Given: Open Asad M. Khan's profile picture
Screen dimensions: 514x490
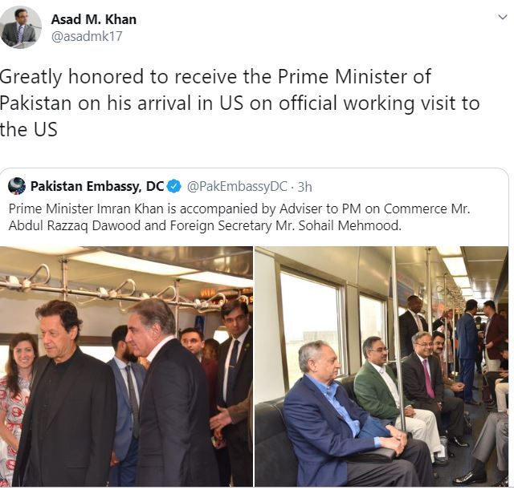Looking at the screenshot, I should 21,26.
